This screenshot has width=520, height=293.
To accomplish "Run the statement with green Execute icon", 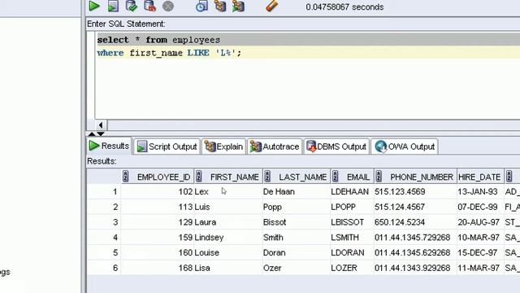I will click(x=94, y=6).
